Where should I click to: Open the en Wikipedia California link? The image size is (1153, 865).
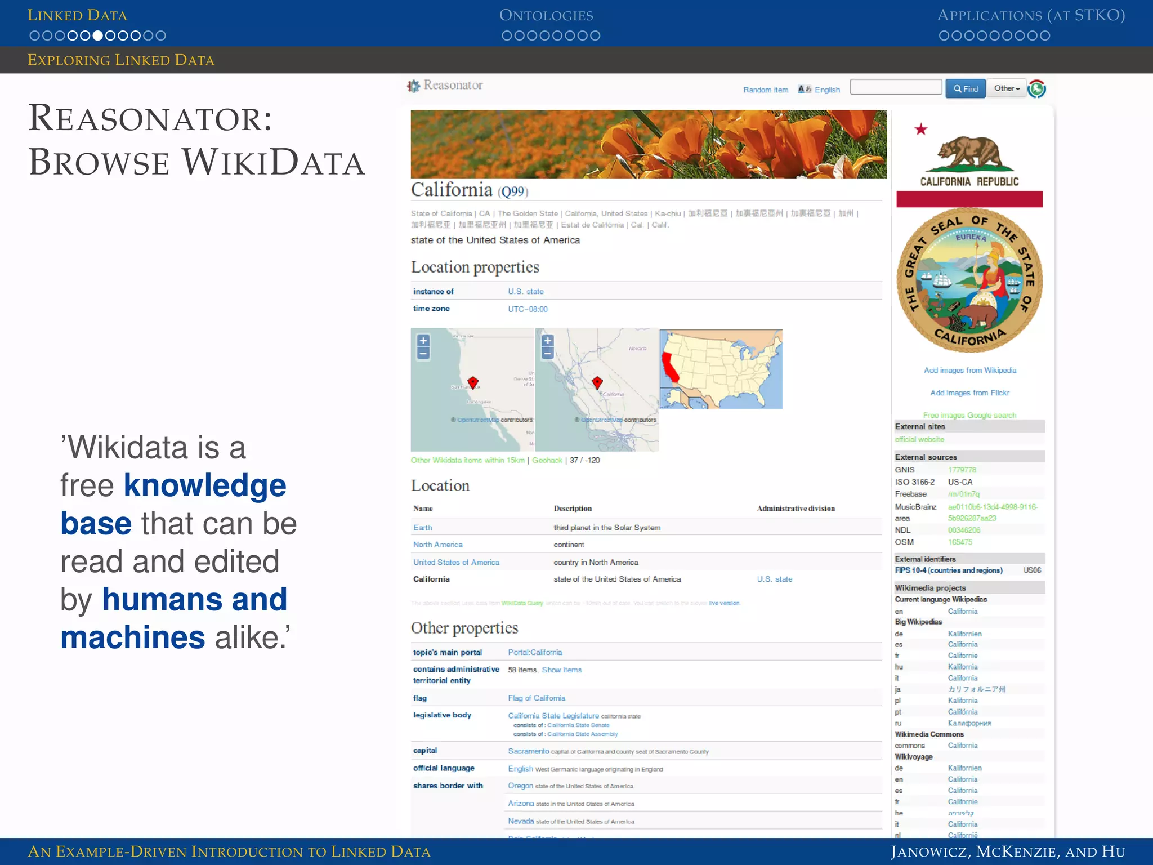pyautogui.click(x=963, y=612)
